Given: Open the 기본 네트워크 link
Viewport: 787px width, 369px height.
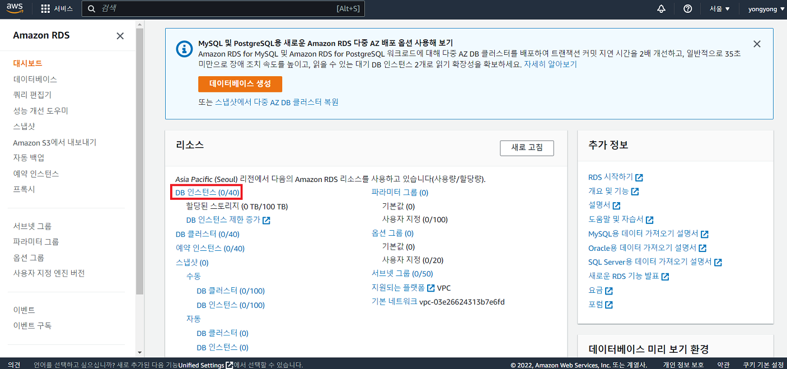Looking at the screenshot, I should (x=394, y=302).
